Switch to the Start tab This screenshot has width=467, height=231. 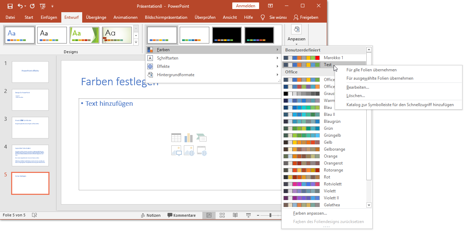pos(29,17)
